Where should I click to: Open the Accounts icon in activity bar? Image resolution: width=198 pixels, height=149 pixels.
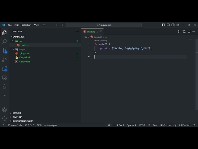tap(4, 110)
